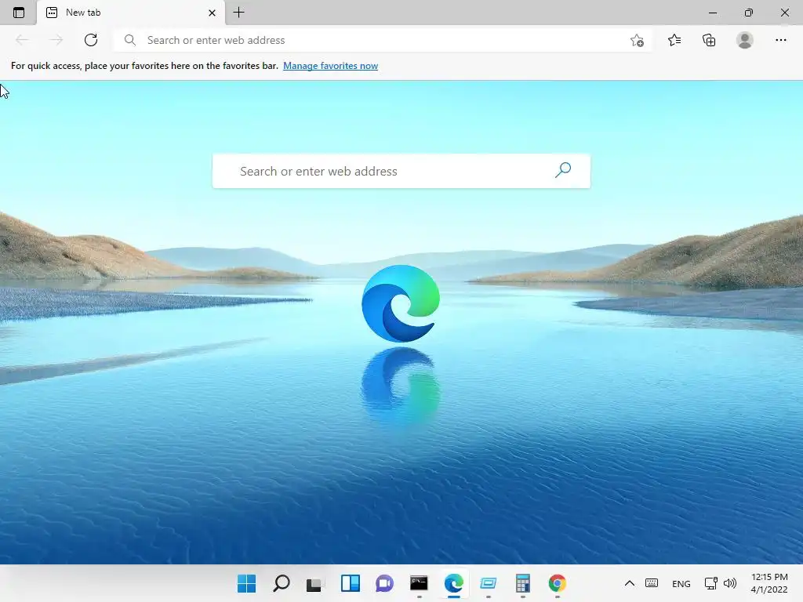The height and width of the screenshot is (602, 803).
Task: Select the New tab tab
Action: click(131, 13)
